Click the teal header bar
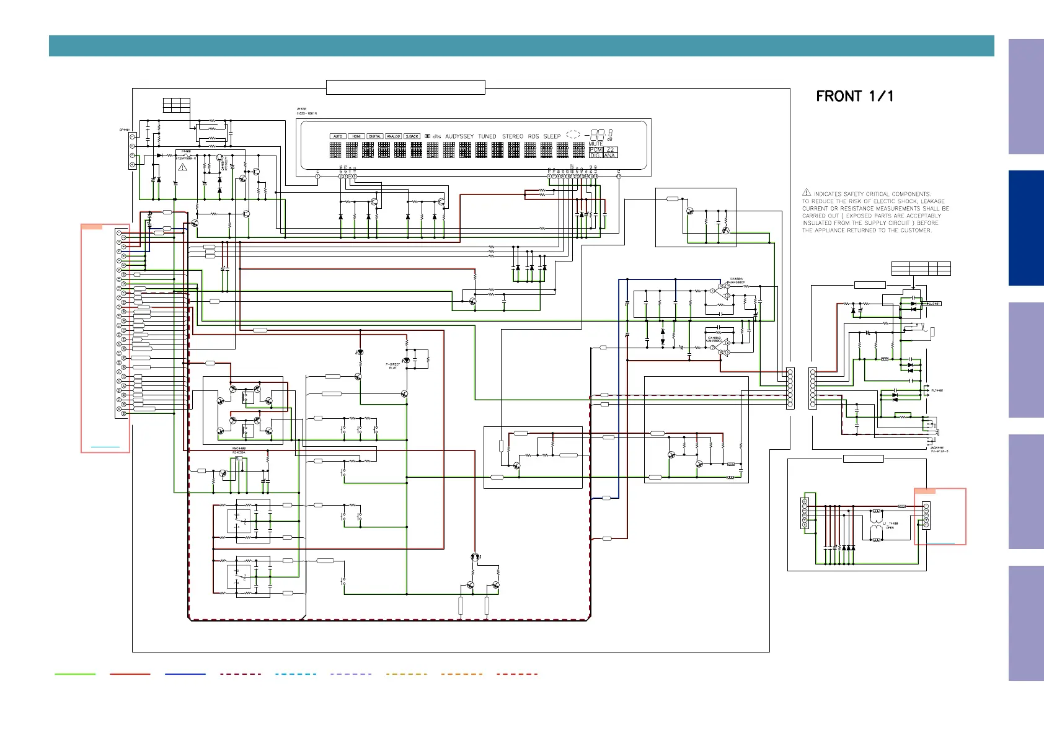Viewport: 1044px width, 738px height. tap(521, 46)
